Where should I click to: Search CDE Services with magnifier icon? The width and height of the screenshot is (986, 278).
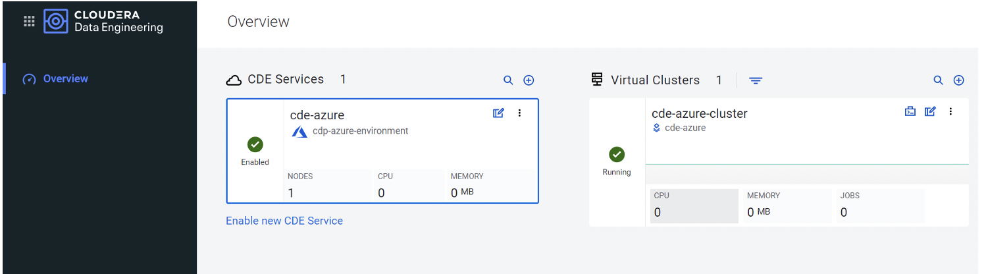508,80
